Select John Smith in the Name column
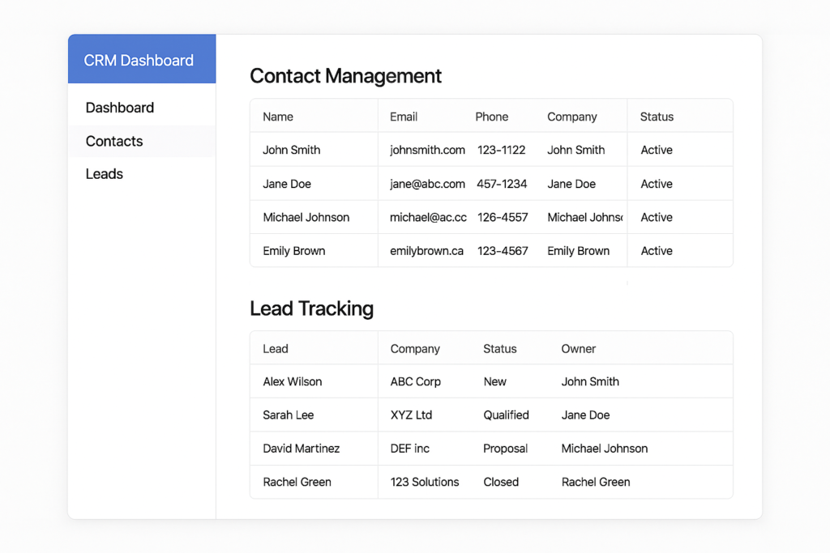The image size is (830, 553). 292,150
